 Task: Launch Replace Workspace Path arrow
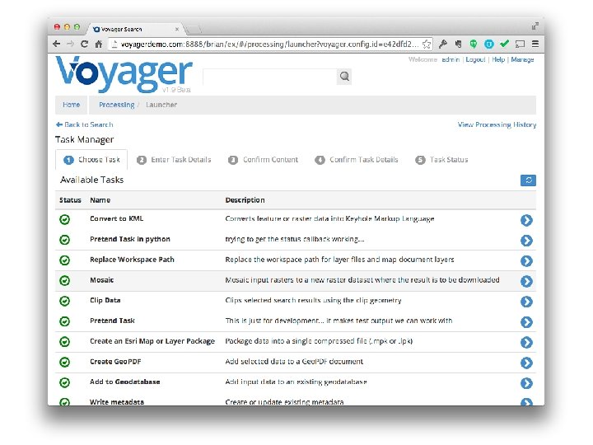pos(526,260)
